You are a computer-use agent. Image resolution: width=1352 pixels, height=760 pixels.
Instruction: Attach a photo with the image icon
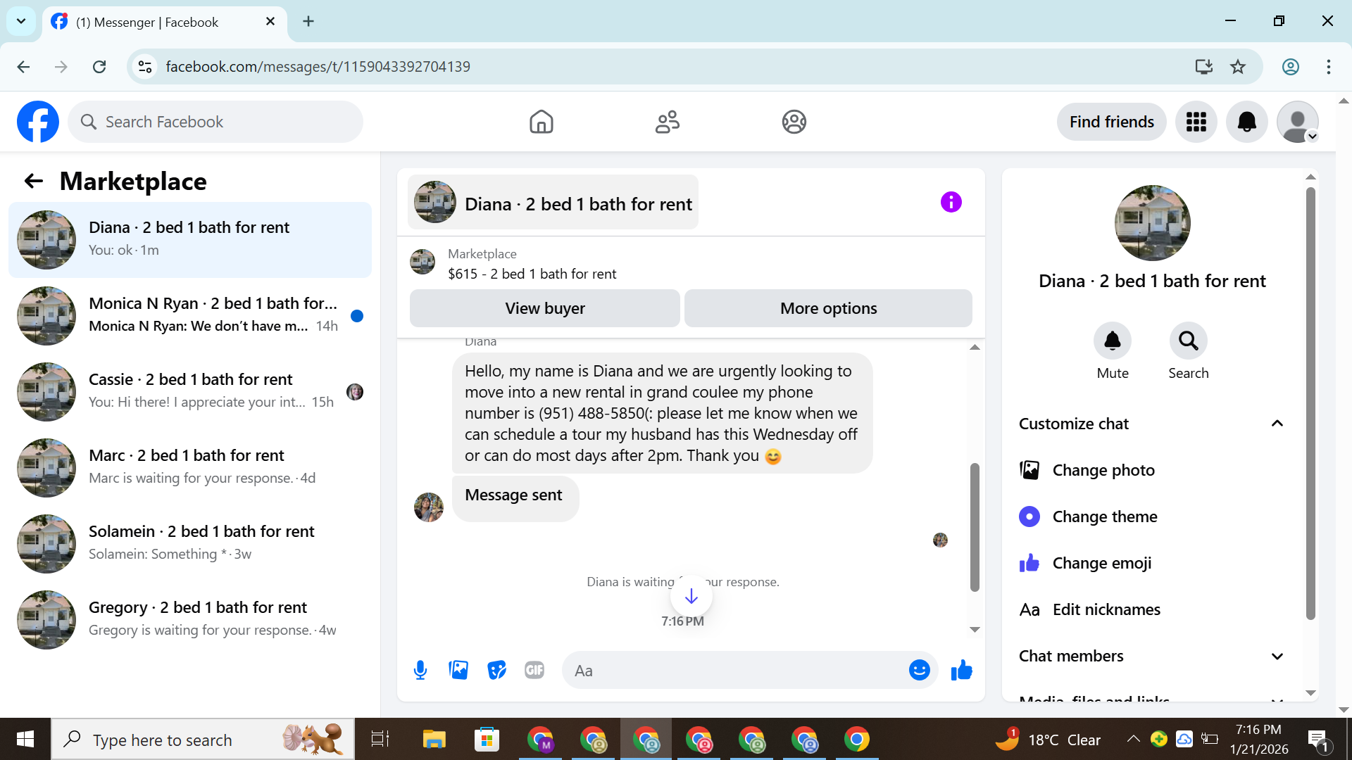[x=458, y=671]
